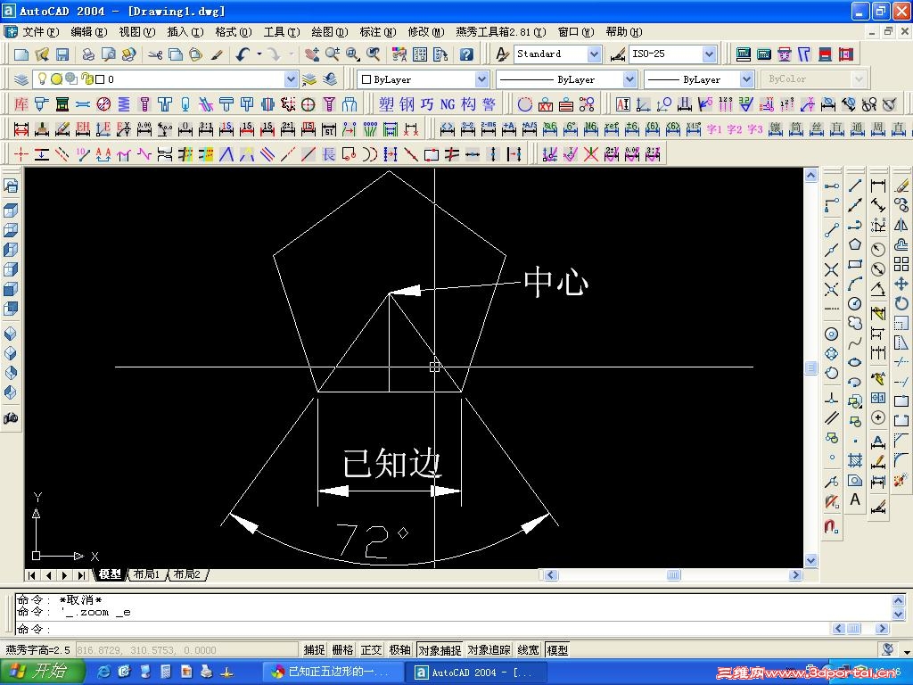This screenshot has width=913, height=685.
Task: Select the Spline draw tool
Action: (x=855, y=343)
